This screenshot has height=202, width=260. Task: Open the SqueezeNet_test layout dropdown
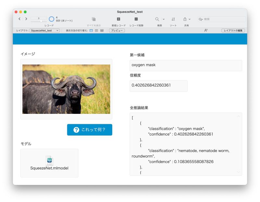pyautogui.click(x=45, y=31)
